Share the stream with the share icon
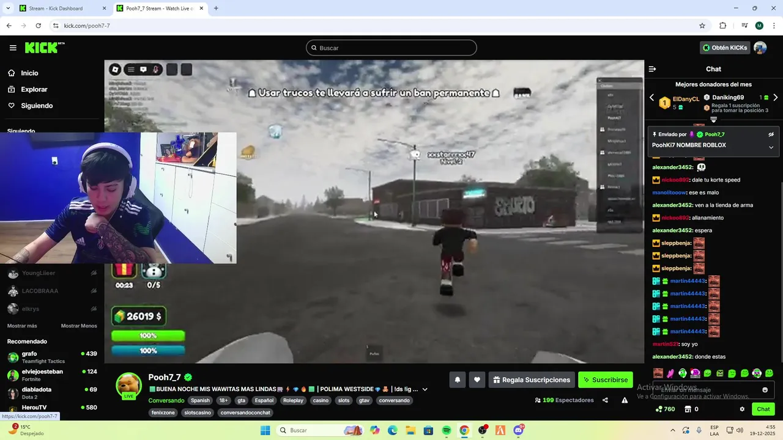This screenshot has width=783, height=440. 605,400
